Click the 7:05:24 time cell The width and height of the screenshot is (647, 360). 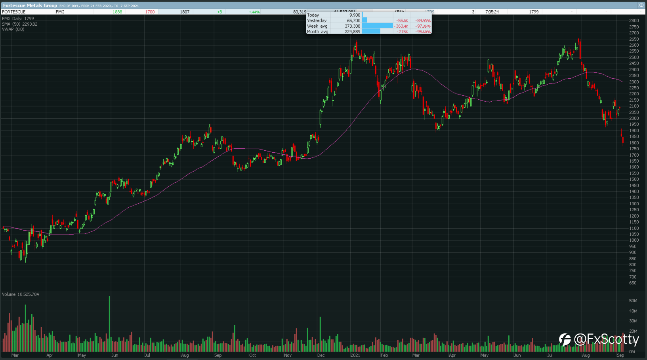(492, 12)
